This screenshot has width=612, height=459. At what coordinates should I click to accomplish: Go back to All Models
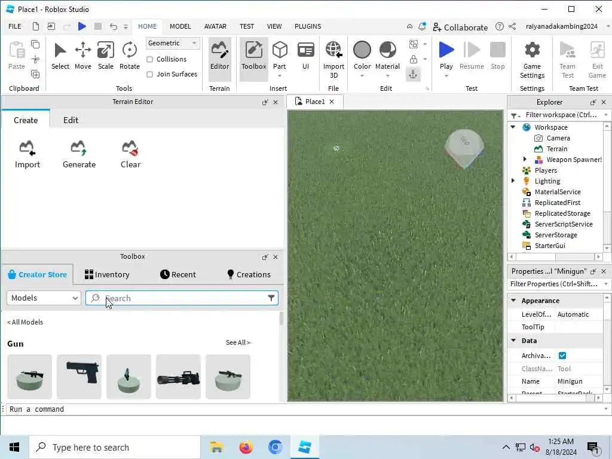[25, 322]
